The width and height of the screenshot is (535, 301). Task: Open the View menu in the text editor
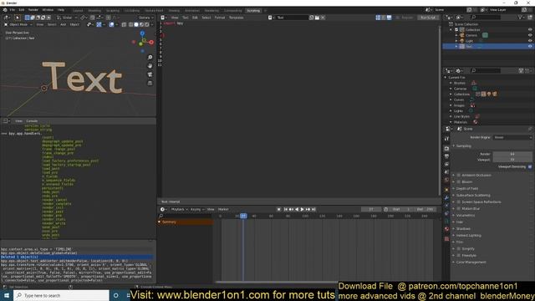pos(175,18)
